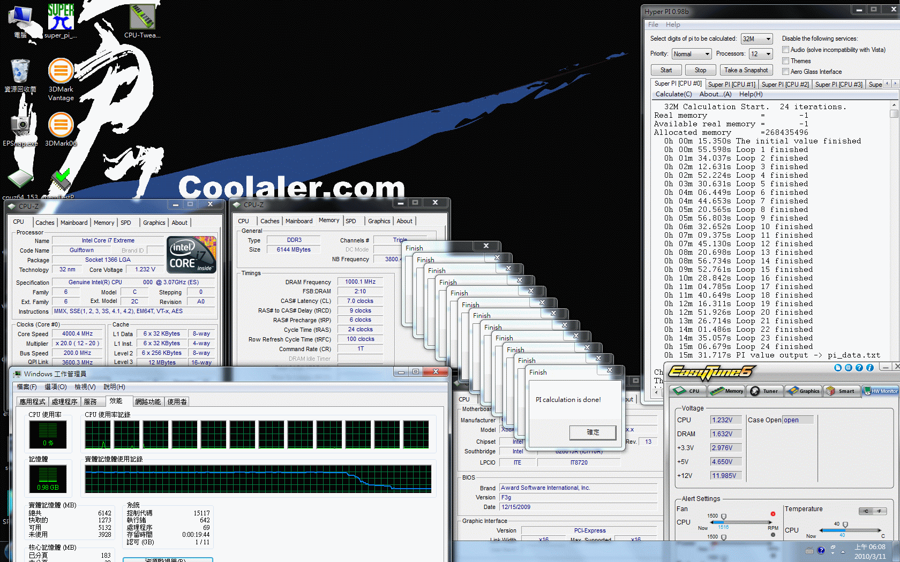Click the DRAM voltage 1.632V field
The height and width of the screenshot is (562, 900).
(725, 434)
